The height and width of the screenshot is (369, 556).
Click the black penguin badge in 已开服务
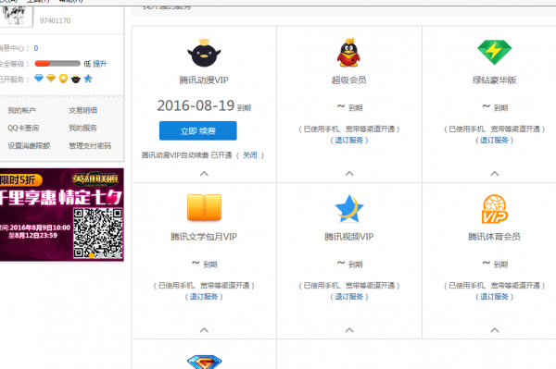[76, 79]
